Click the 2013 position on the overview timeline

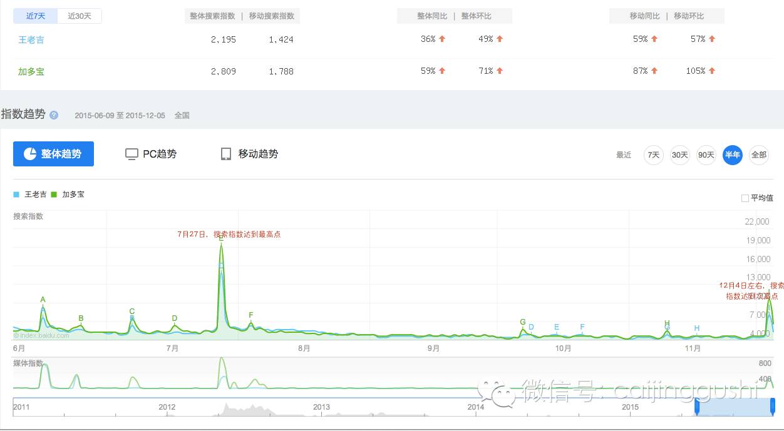(321, 407)
